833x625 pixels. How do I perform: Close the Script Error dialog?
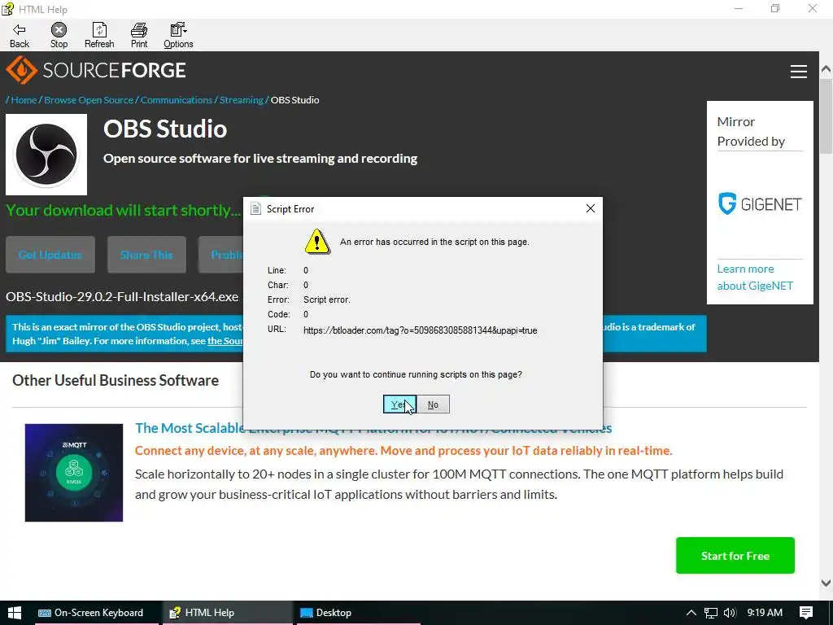pos(591,209)
